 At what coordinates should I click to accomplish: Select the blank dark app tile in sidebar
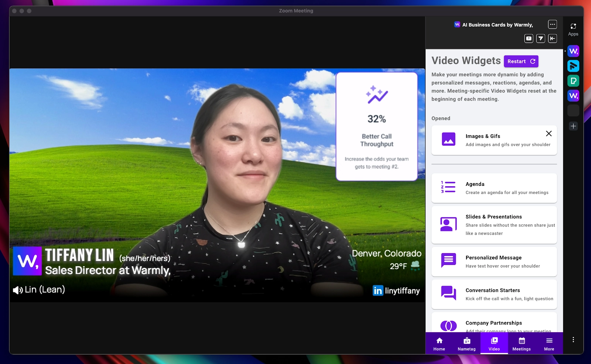(x=573, y=110)
